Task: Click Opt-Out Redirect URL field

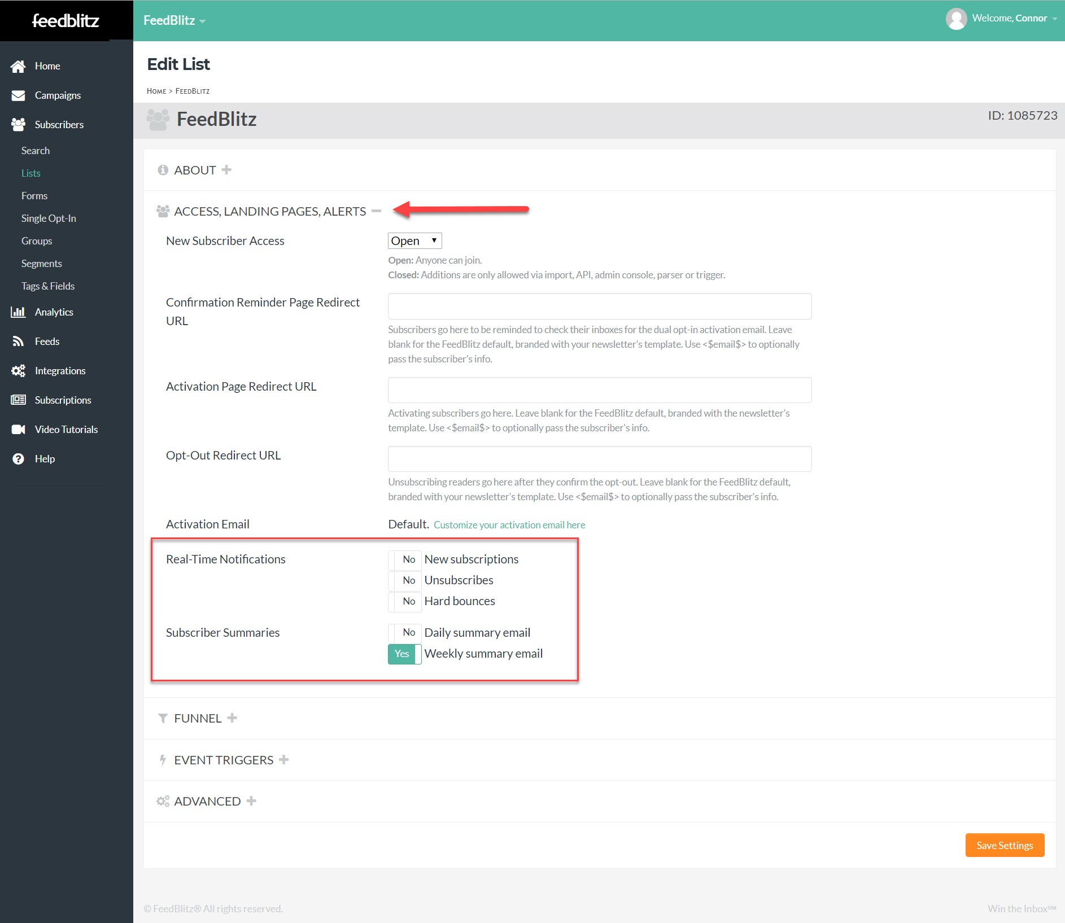Action: (600, 459)
